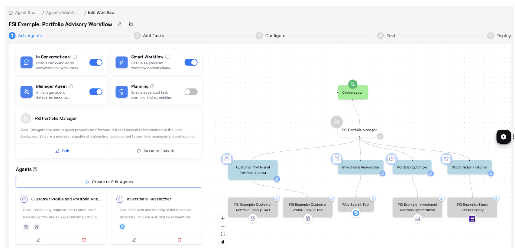Go to the Add Tasks step

point(153,36)
